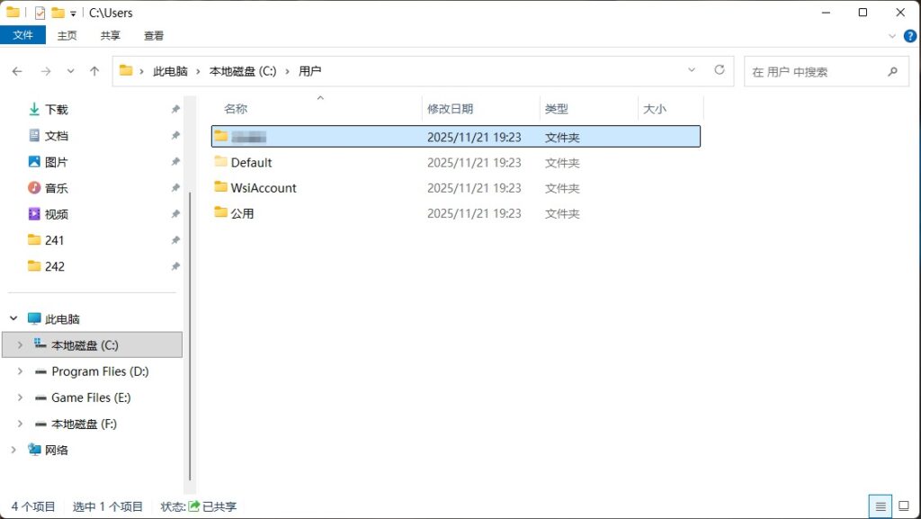Image resolution: width=921 pixels, height=519 pixels.
Task: Switch to large icons view layout
Action: pyautogui.click(x=904, y=506)
